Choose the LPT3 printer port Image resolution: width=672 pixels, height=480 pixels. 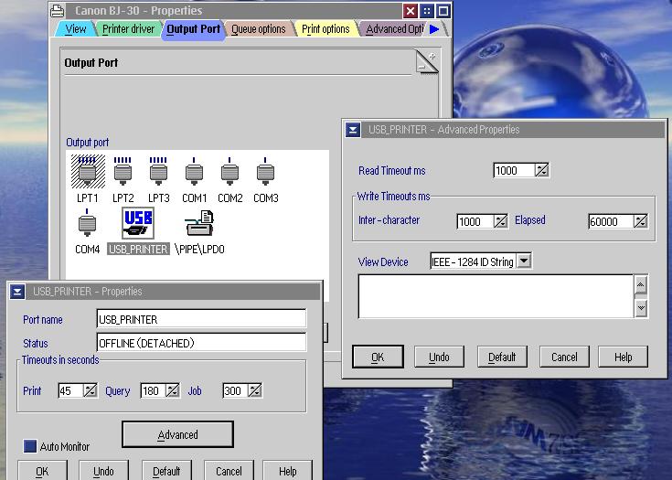click(x=159, y=172)
